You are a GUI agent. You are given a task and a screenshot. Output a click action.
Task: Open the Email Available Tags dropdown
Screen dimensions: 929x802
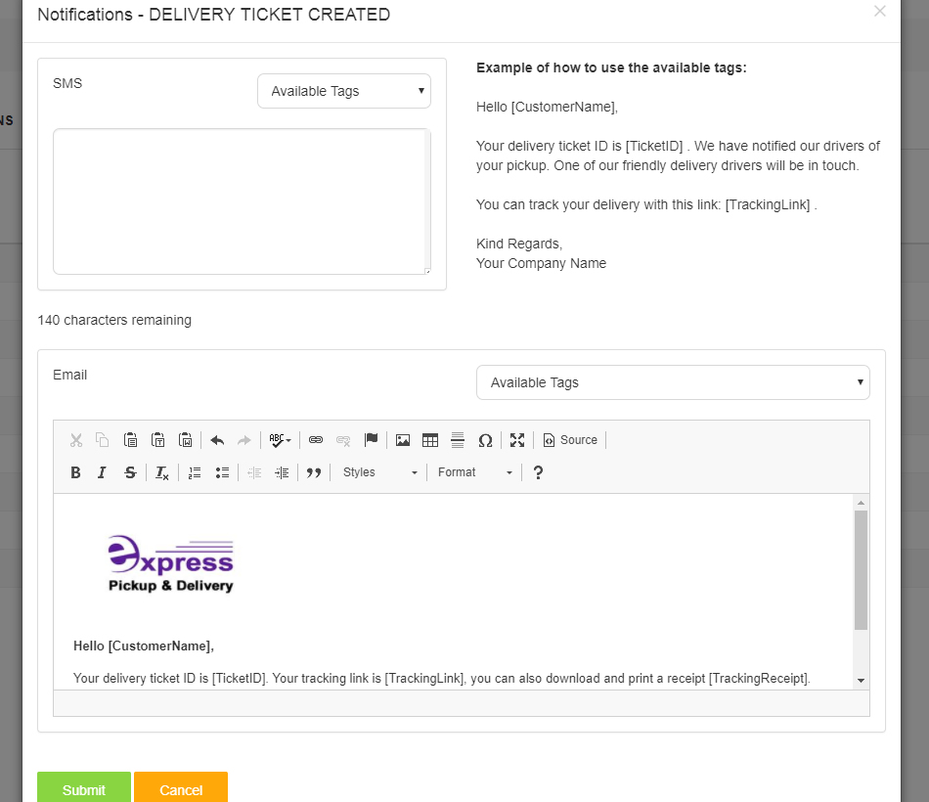pos(672,382)
